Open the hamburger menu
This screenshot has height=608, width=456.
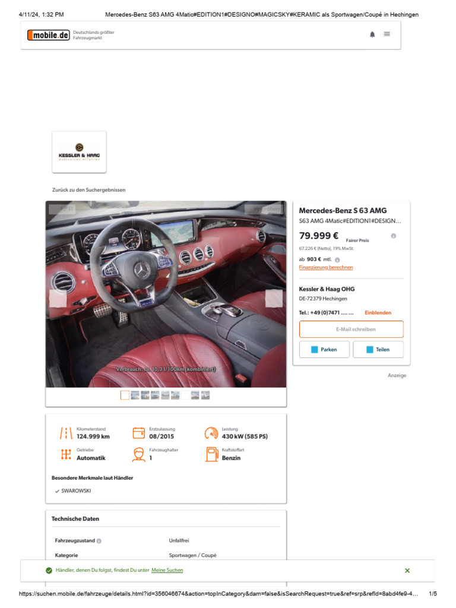point(387,34)
